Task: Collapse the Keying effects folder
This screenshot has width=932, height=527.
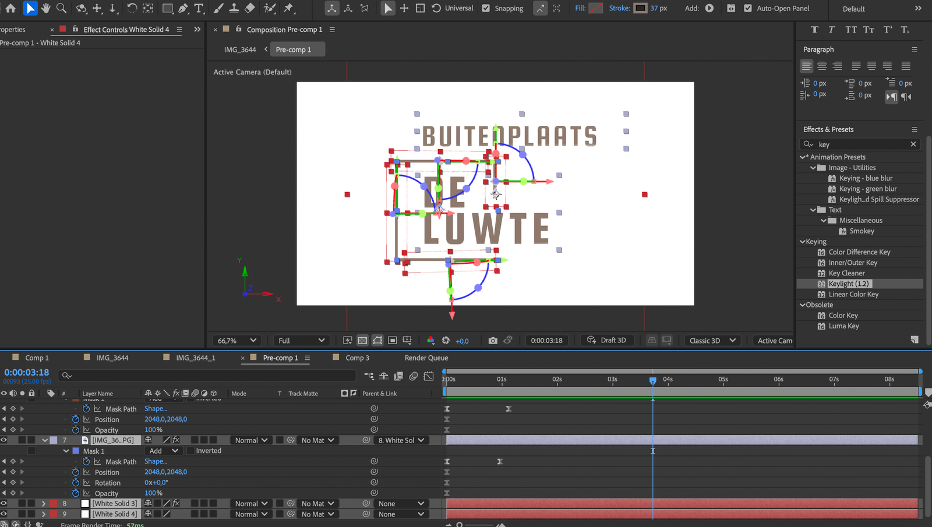Action: [x=803, y=242]
